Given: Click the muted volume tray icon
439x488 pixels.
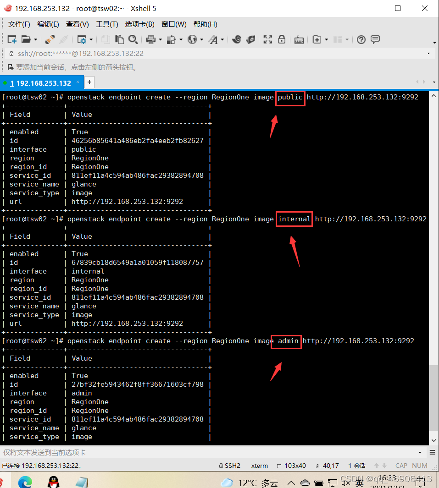Looking at the screenshot, I should (x=346, y=483).
